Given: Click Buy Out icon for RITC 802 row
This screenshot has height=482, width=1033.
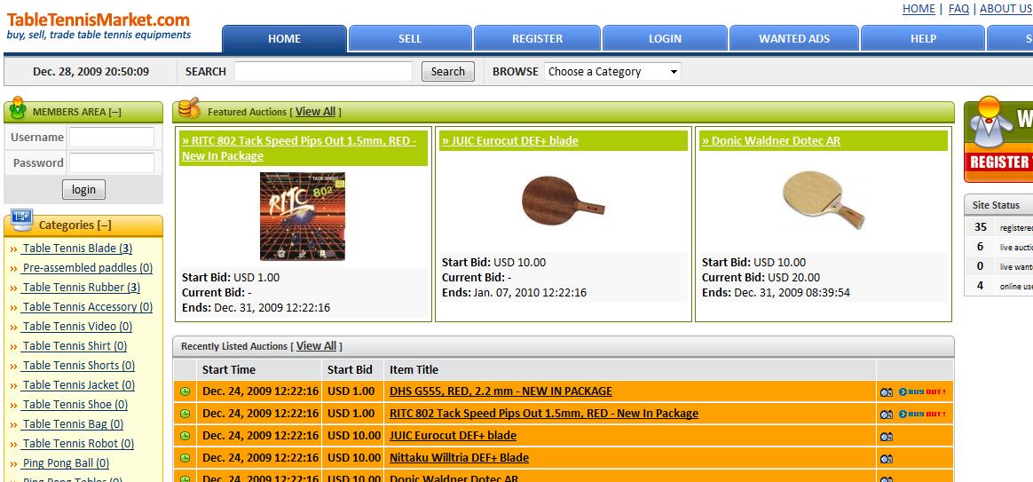Looking at the screenshot, I should (922, 414).
